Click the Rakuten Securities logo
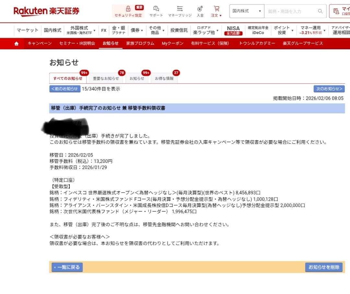Screen dimensions: 350x294 coord(46,11)
